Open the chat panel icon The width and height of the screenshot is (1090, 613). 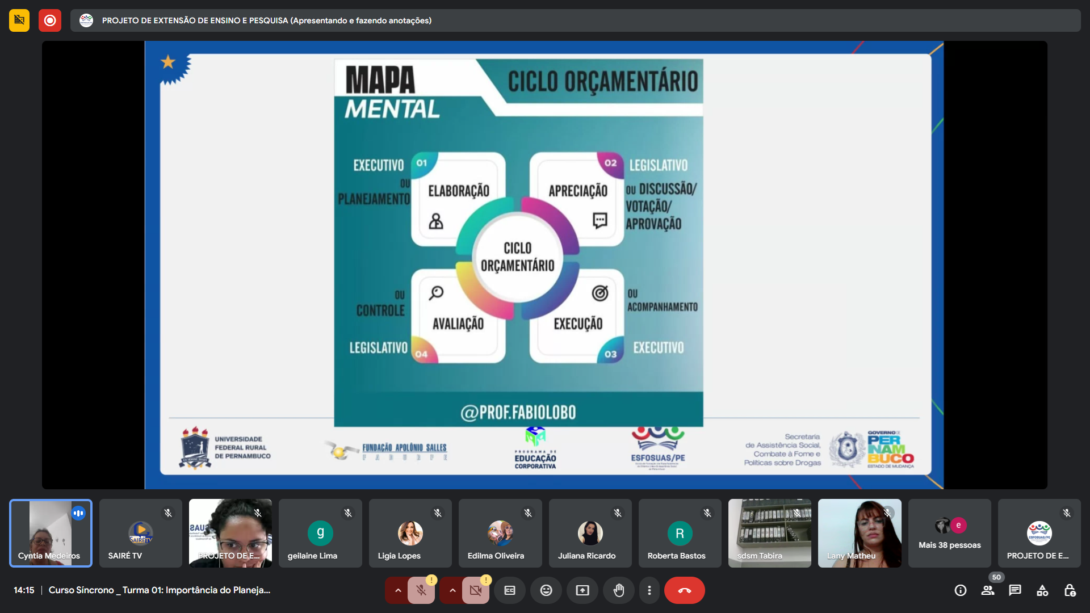[1015, 590]
